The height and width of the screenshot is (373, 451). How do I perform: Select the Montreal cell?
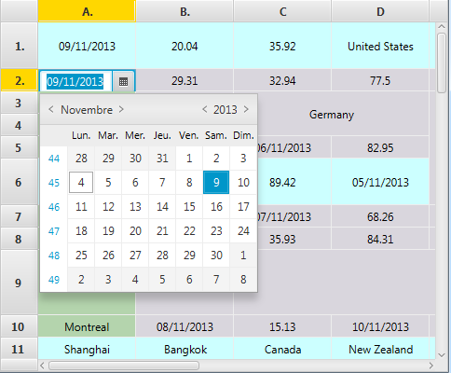[x=87, y=326]
